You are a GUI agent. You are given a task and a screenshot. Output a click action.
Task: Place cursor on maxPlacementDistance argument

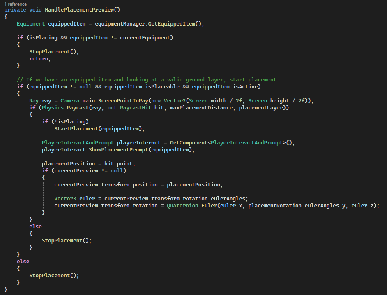tap(198, 108)
